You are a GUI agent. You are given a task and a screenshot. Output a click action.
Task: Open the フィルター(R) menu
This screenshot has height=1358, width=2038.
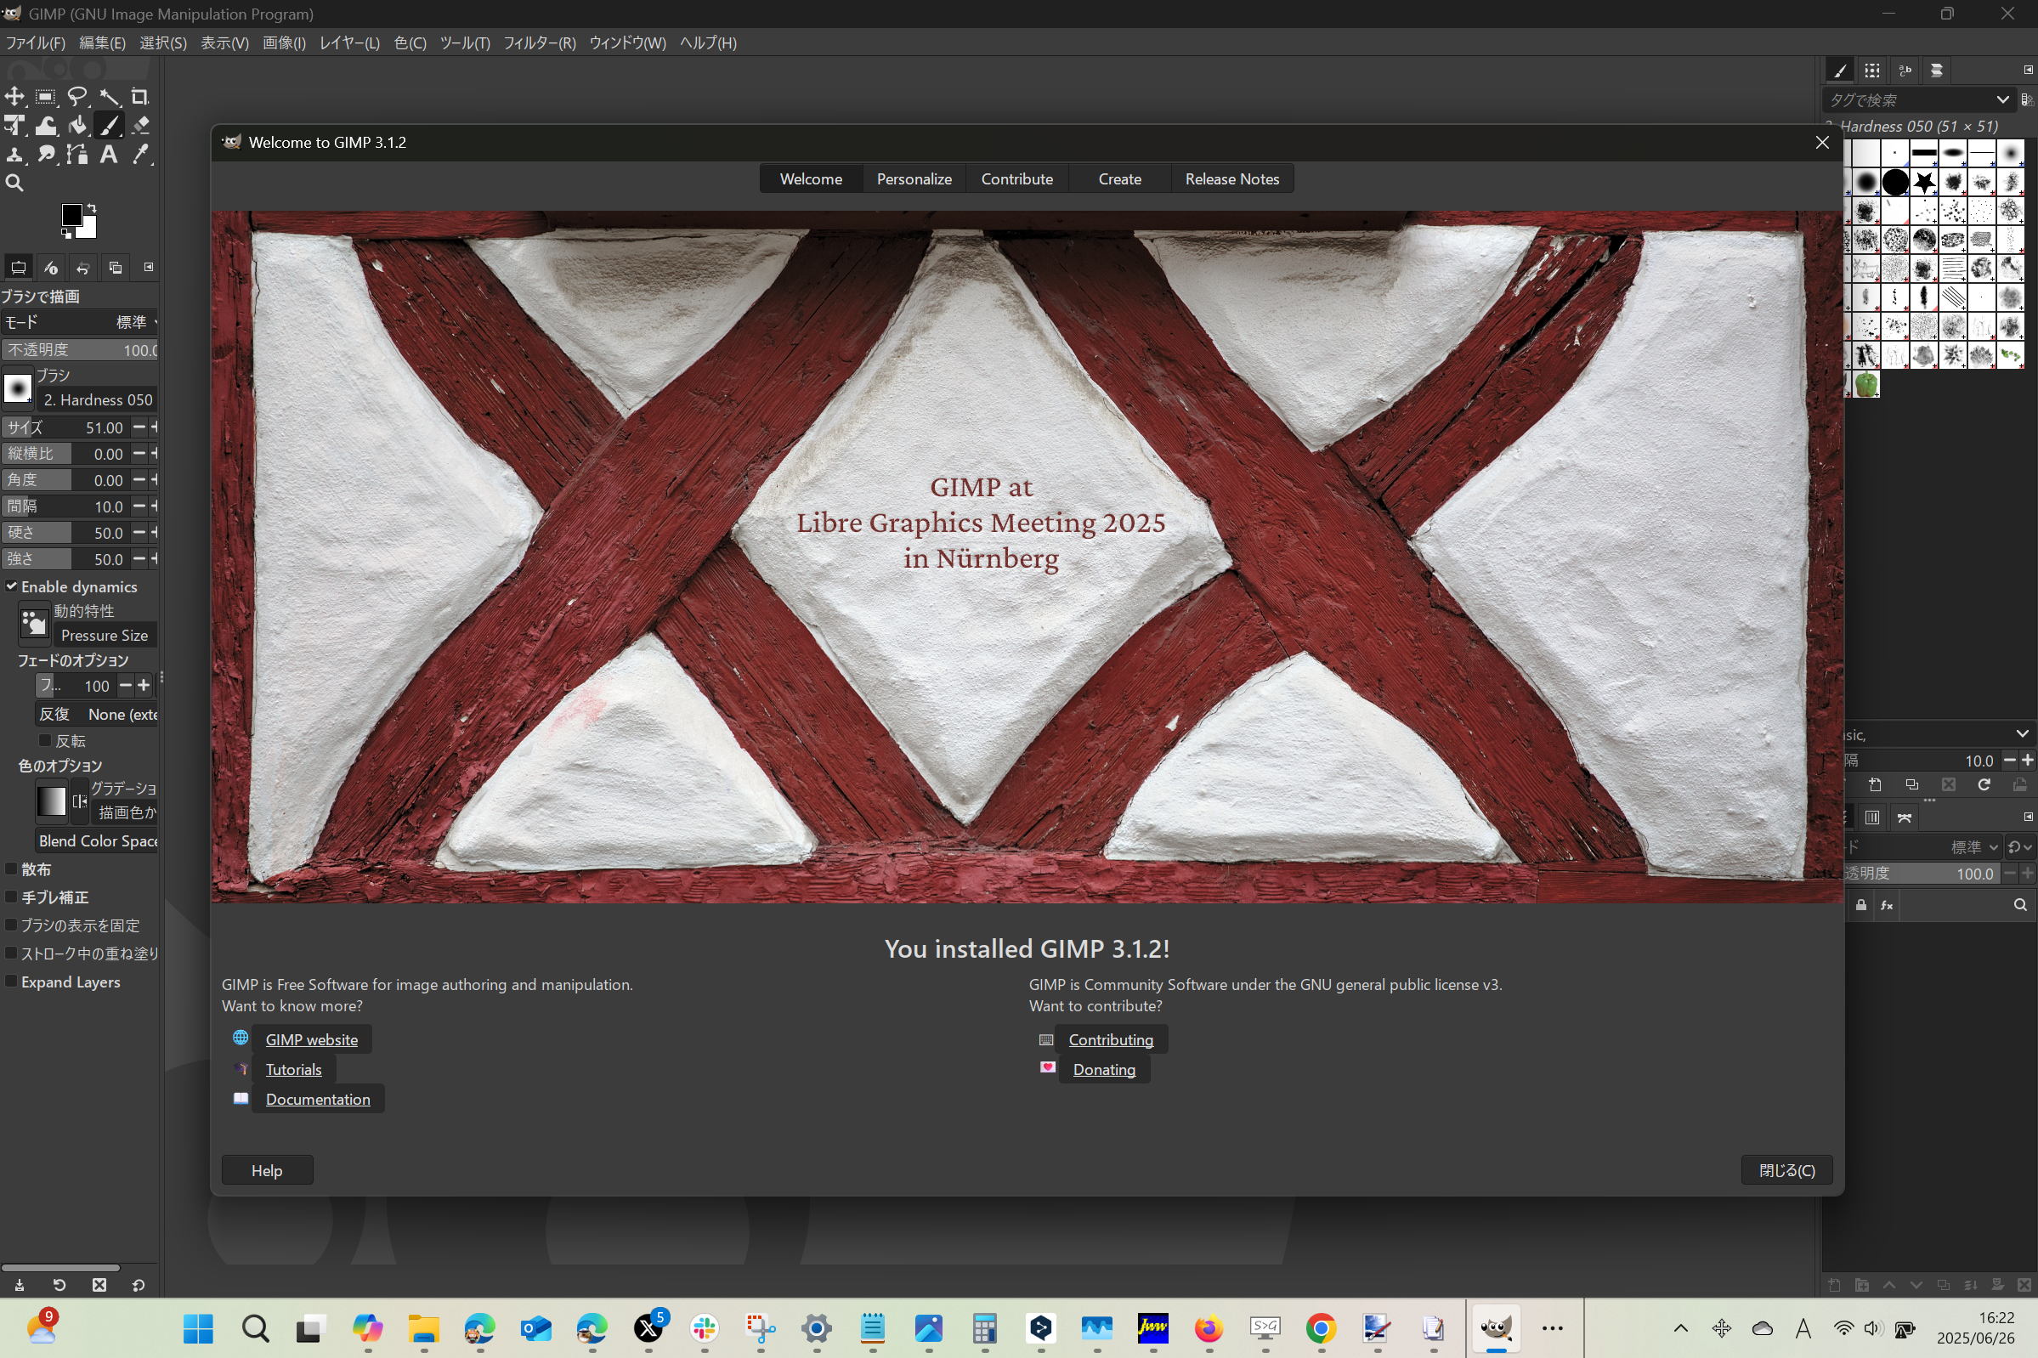tap(539, 42)
